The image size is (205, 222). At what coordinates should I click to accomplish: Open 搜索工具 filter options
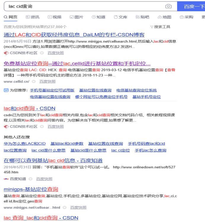(x=160, y=27)
